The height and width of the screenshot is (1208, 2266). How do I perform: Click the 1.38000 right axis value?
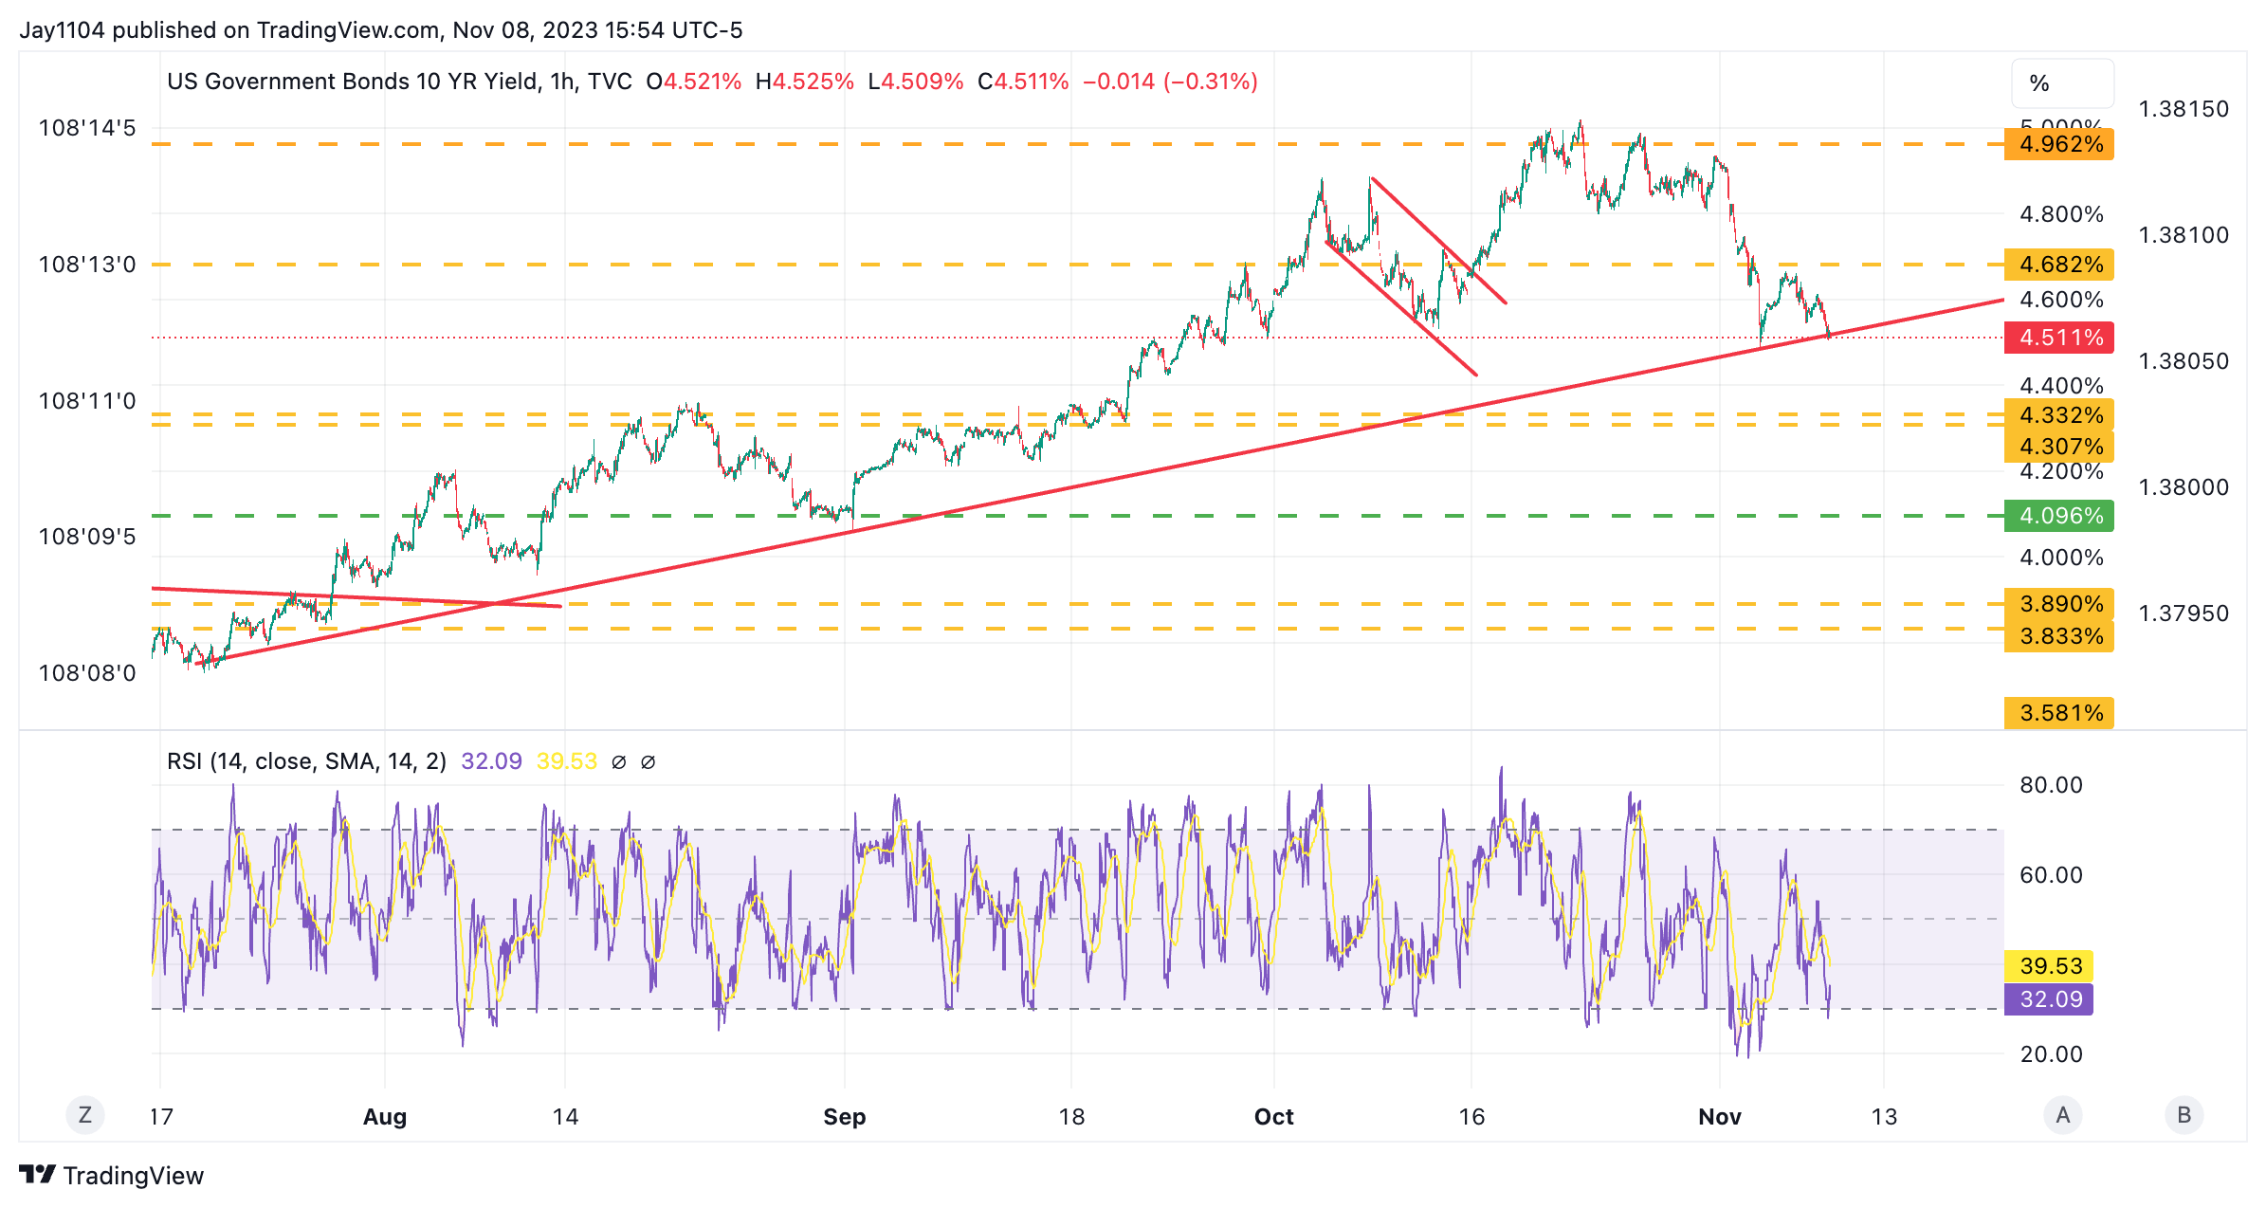point(2184,487)
